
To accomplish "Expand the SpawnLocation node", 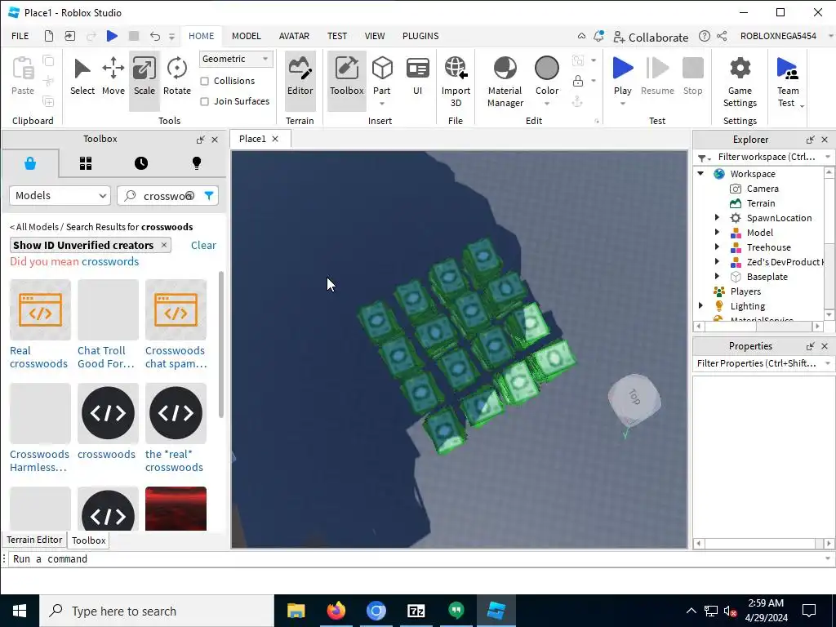I will click(x=717, y=217).
